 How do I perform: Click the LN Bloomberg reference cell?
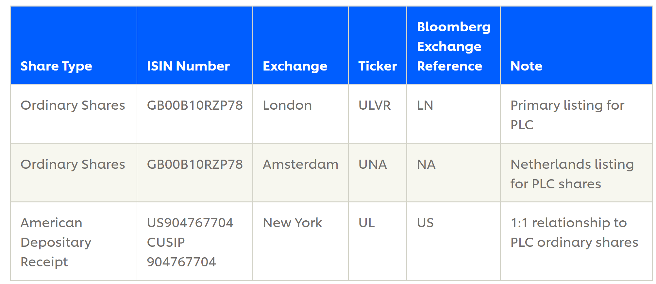tap(425, 105)
